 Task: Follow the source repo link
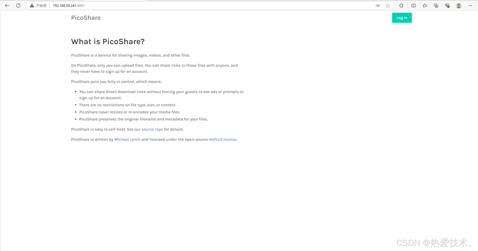coord(152,129)
